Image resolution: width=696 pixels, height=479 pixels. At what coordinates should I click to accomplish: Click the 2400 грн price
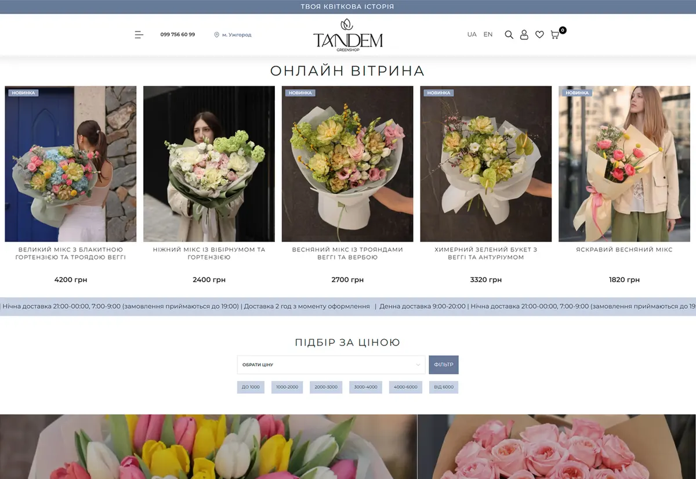coord(209,280)
